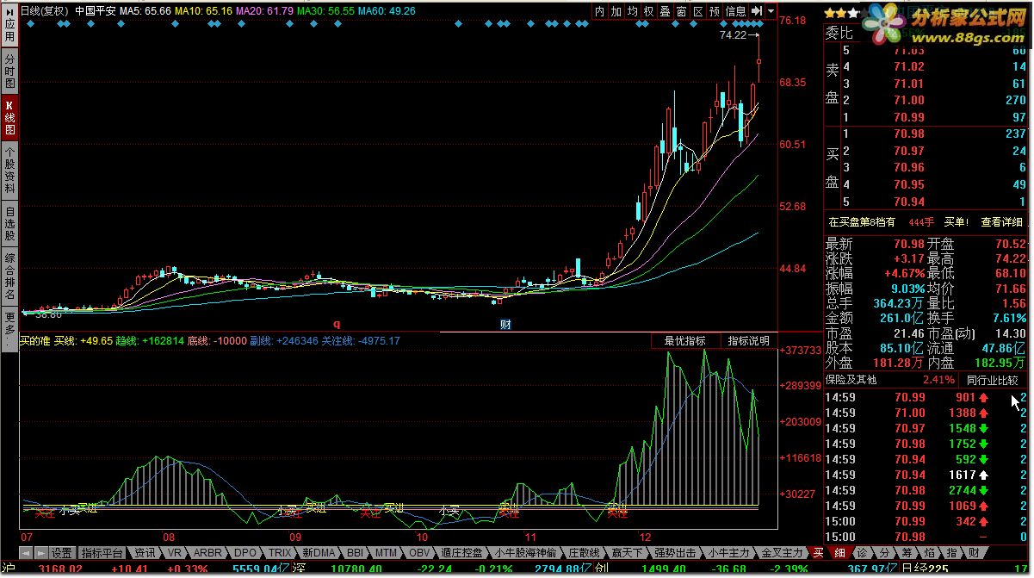The image size is (1034, 578).
Task: Select the ARBR indicator tab
Action: pyautogui.click(x=207, y=553)
